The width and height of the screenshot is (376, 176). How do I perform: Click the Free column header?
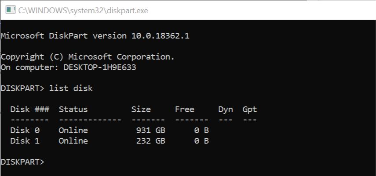click(184, 109)
